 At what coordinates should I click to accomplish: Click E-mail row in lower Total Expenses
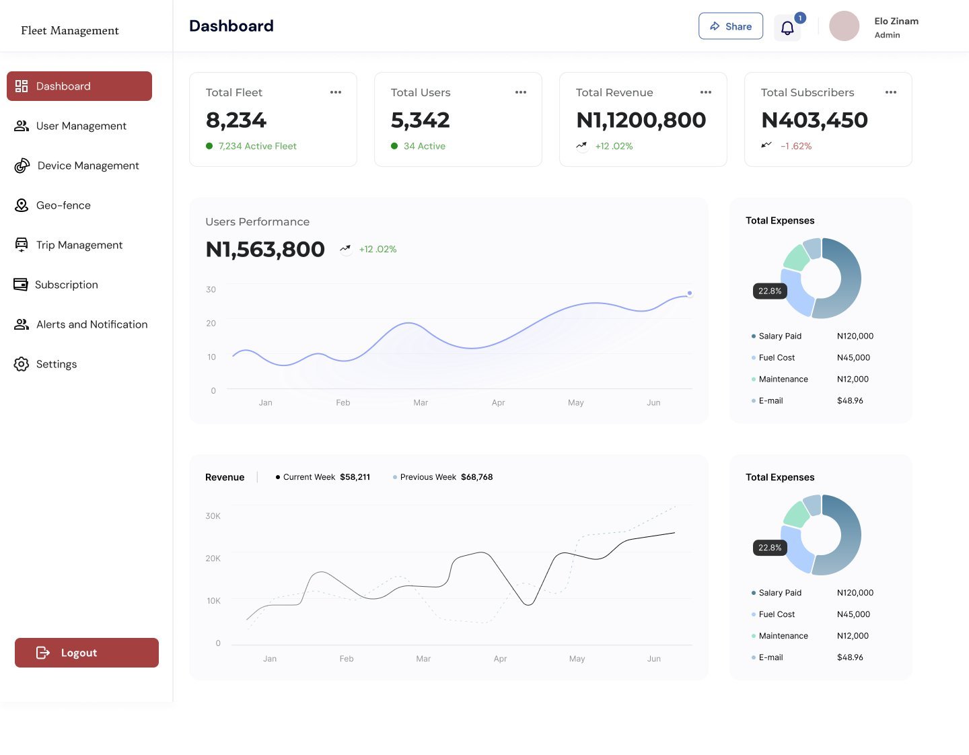tap(808, 657)
